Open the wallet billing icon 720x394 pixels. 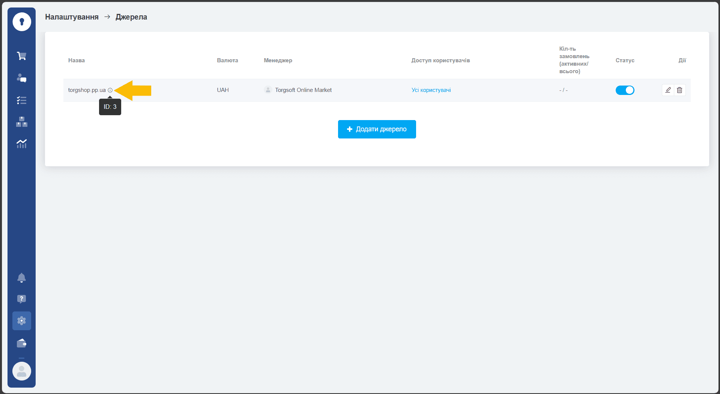21,343
